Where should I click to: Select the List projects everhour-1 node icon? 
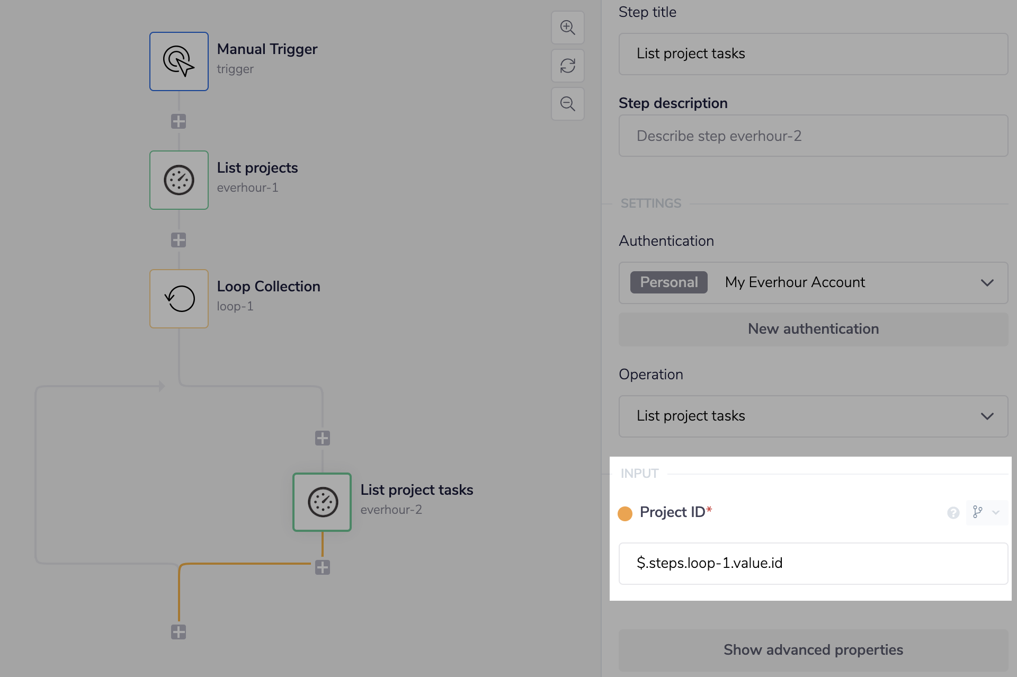tap(179, 180)
